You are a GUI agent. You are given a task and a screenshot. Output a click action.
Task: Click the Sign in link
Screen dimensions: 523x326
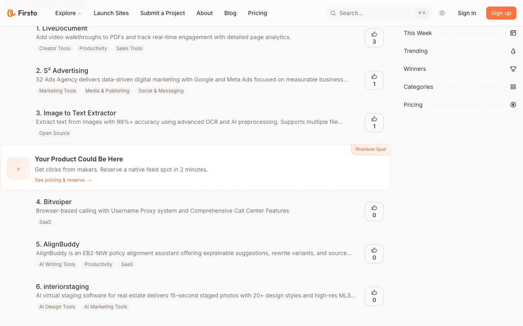[467, 13]
